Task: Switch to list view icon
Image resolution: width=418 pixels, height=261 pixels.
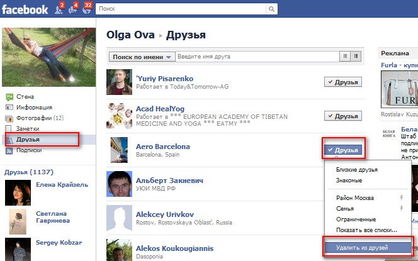Action: 356,56
